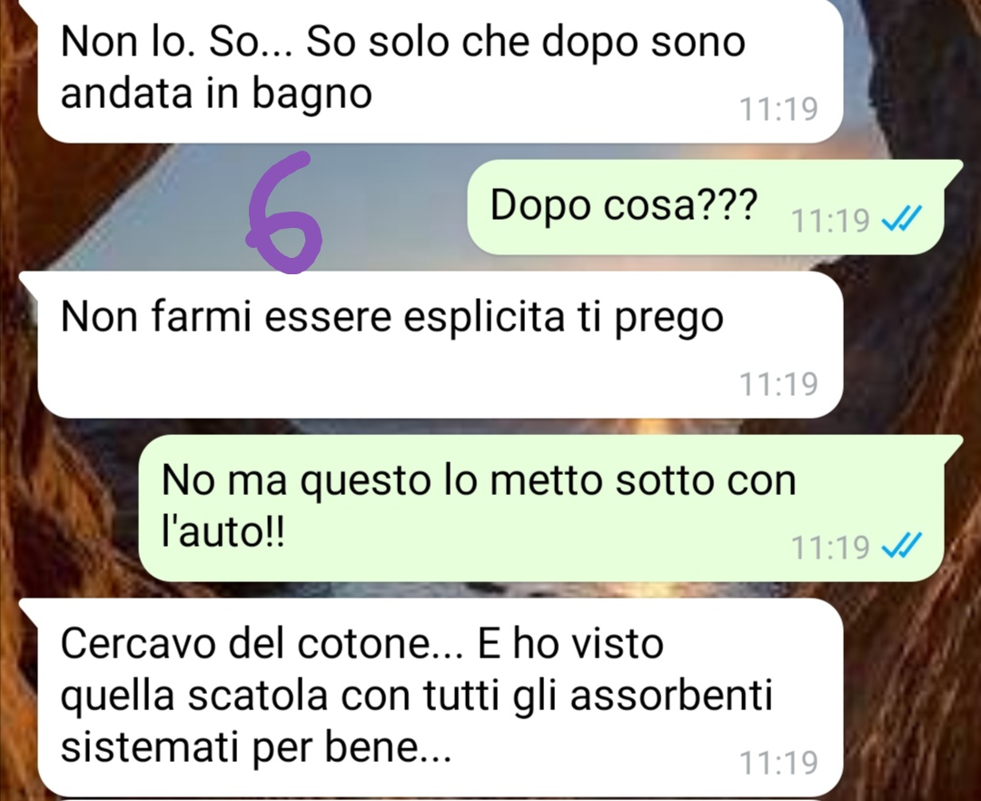Select the "Non farmi essere esplicita ti prego" message
This screenshot has height=801, width=981.
[431, 344]
